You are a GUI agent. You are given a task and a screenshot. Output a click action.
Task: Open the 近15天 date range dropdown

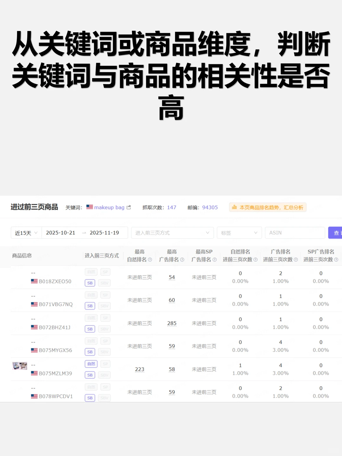pos(26,233)
